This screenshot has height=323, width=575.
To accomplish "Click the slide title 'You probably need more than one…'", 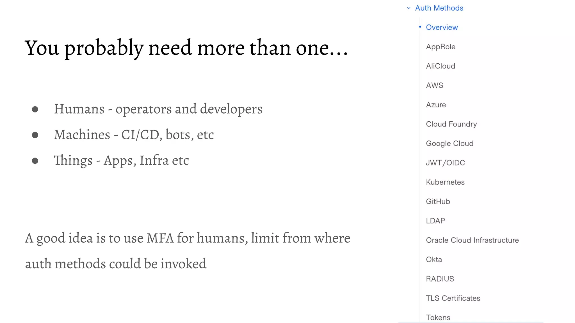I will 186,48.
